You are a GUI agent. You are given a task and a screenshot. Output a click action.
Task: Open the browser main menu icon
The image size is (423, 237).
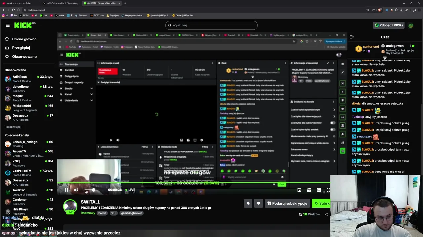pyautogui.click(x=419, y=10)
